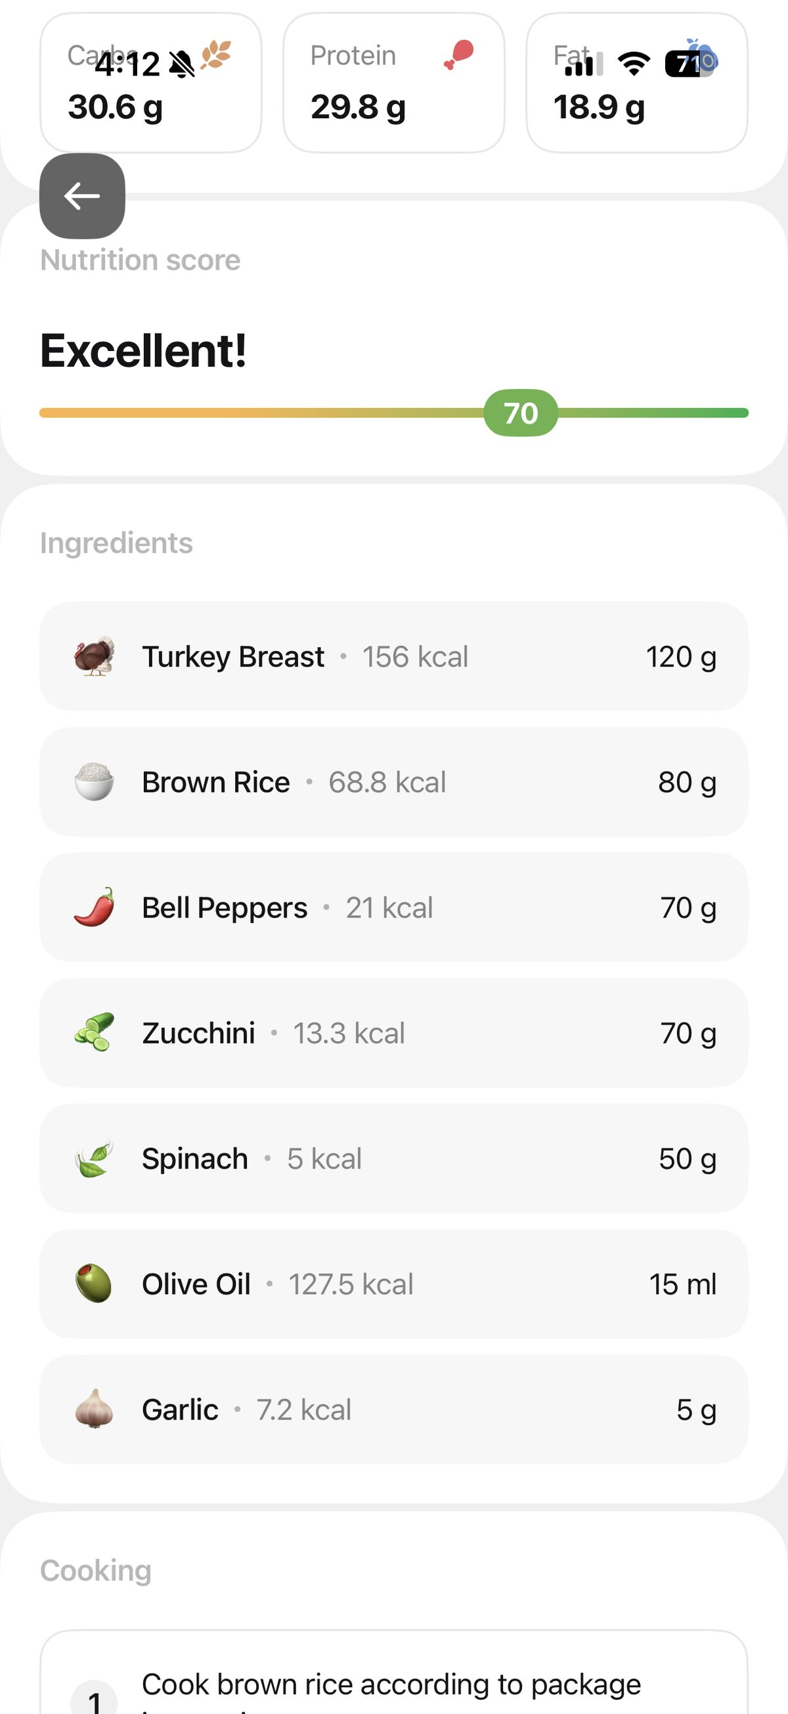Screen dimensions: 788x1714
Task: Tap the olive icon for Olive Oil
Action: coord(94,1284)
